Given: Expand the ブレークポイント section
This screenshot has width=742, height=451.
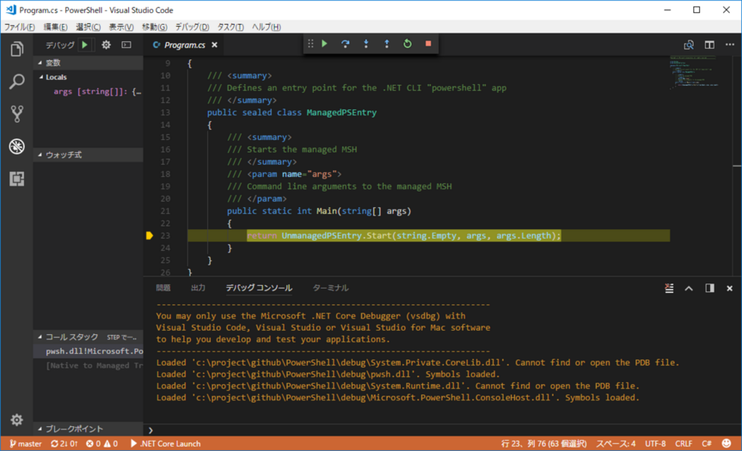Looking at the screenshot, I should pyautogui.click(x=74, y=429).
